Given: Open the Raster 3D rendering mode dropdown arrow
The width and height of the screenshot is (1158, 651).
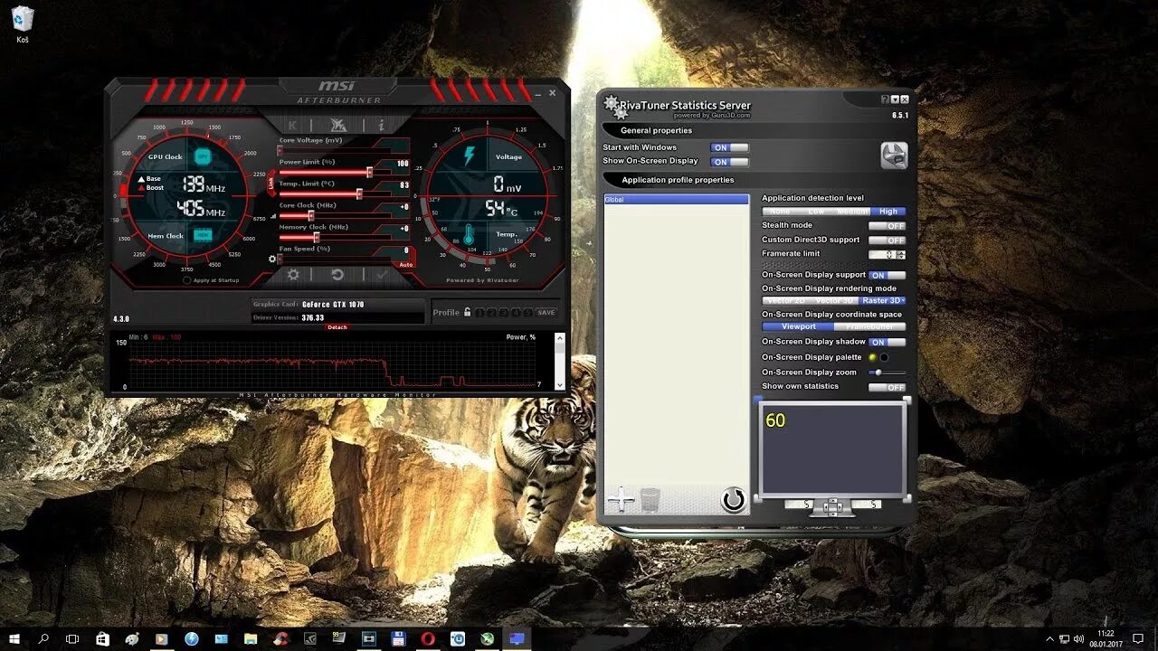Looking at the screenshot, I should coord(903,301).
